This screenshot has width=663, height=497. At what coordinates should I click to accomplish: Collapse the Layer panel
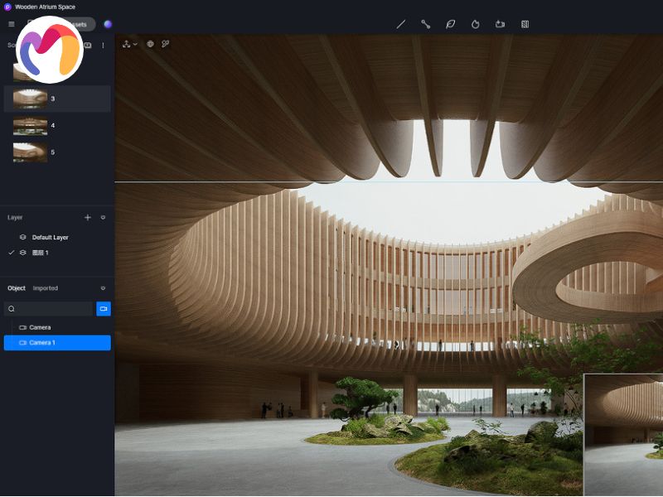coord(103,217)
